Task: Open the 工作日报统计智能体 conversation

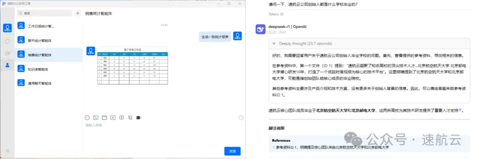Action: [x=49, y=26]
